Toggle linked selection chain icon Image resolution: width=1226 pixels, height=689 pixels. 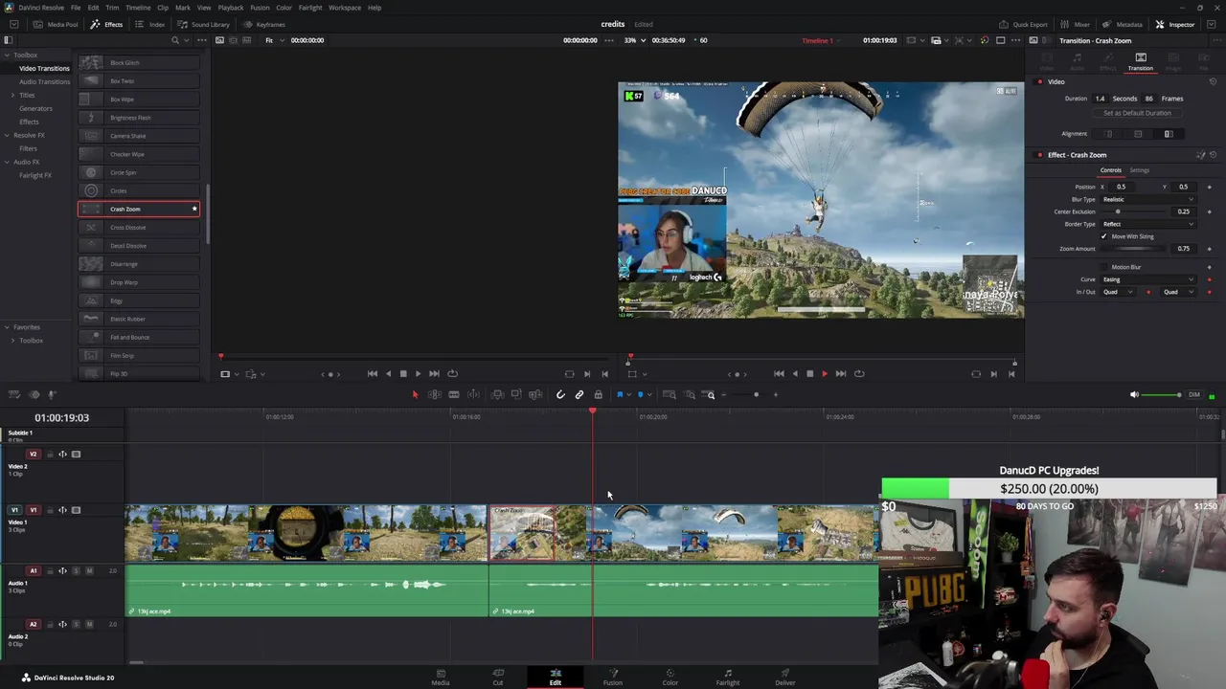click(579, 394)
